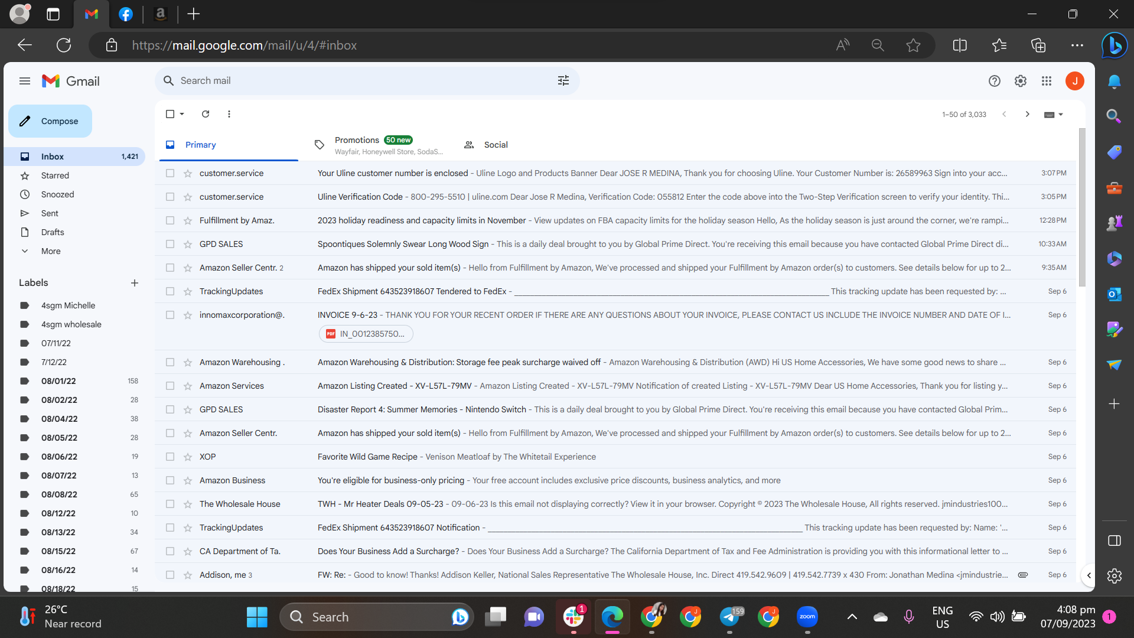This screenshot has height=638, width=1134.
Task: Open the select-all dropdown arrow
Action: (183, 114)
